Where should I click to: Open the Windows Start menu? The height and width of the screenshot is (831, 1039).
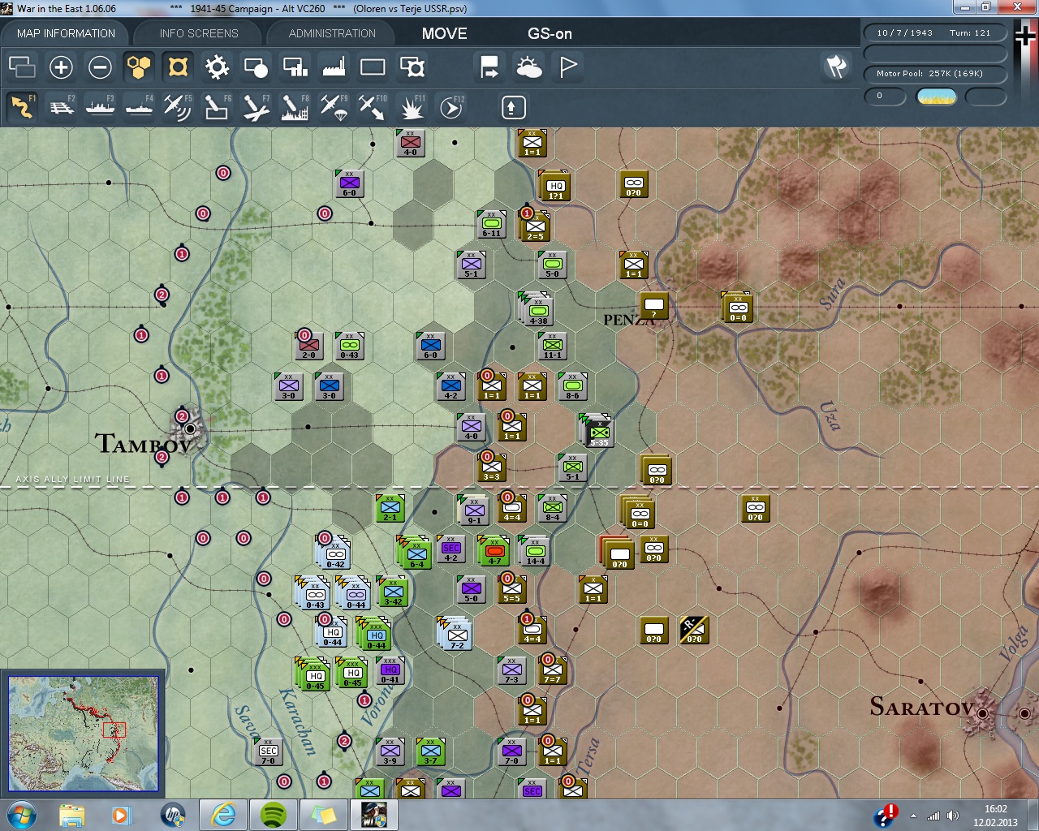coord(22,815)
